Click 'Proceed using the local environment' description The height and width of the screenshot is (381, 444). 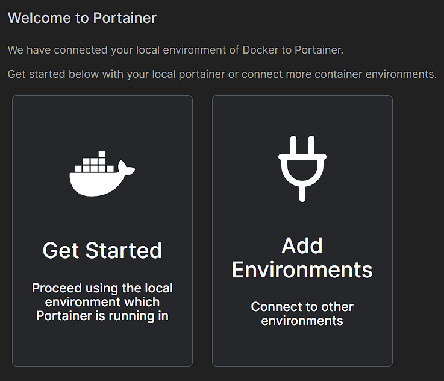point(102,302)
